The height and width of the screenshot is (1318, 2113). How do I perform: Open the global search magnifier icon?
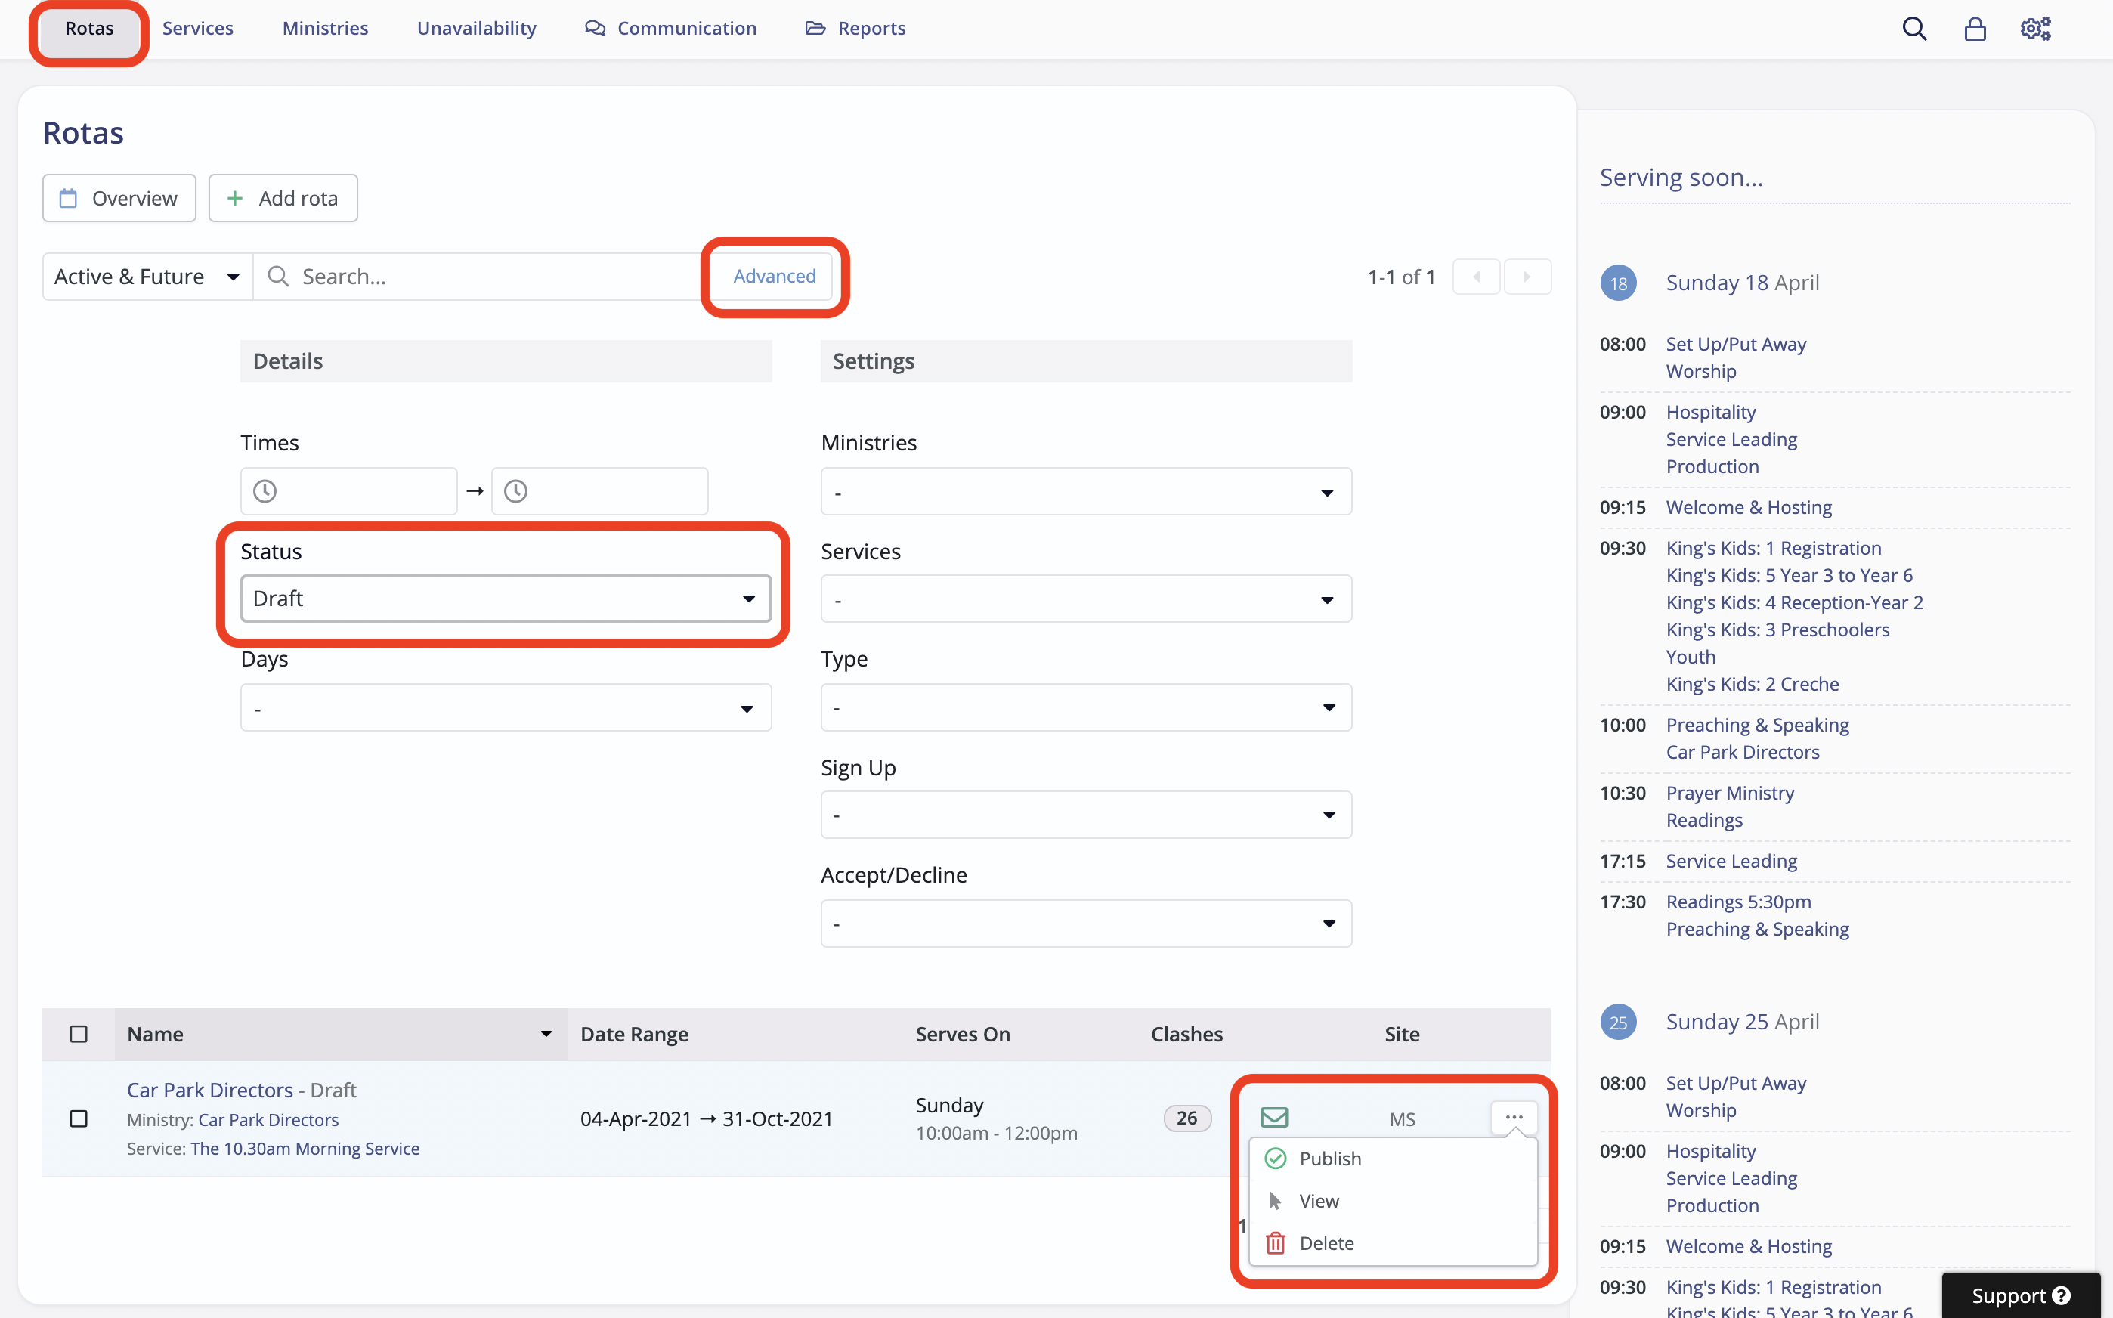coord(1914,28)
